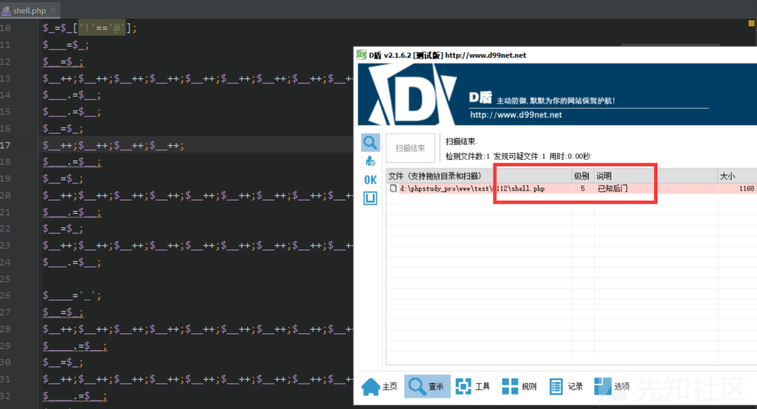Select the shell.php scan result row
Screen dimensions: 757x409
point(572,189)
